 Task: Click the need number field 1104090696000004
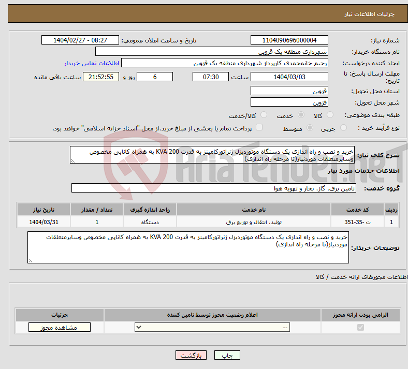[x=289, y=40]
